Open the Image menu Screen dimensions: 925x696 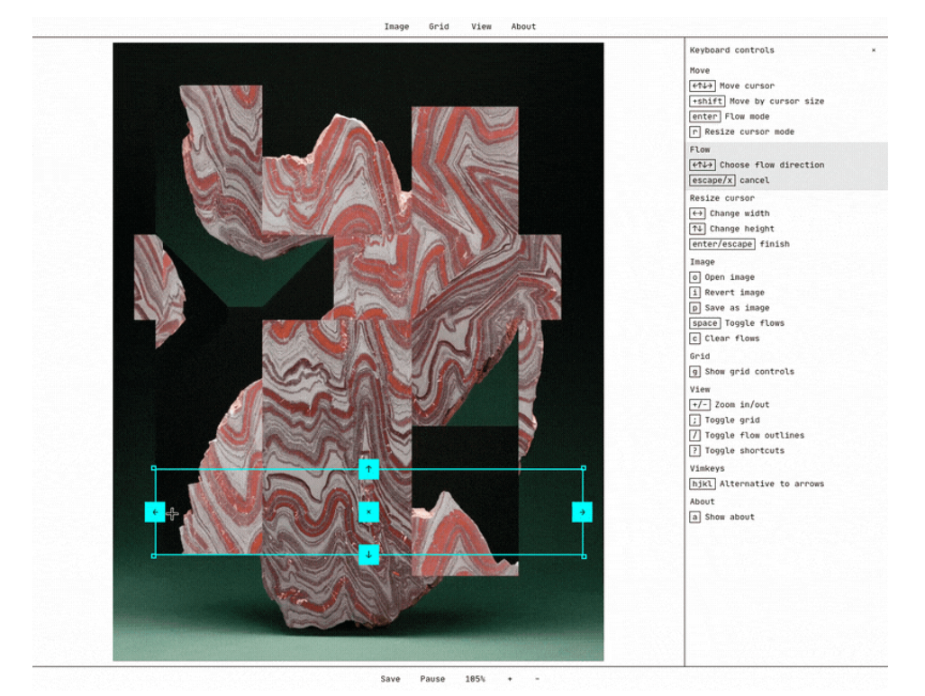(396, 26)
